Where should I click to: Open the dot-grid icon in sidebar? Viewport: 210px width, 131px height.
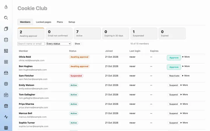point(6,51)
